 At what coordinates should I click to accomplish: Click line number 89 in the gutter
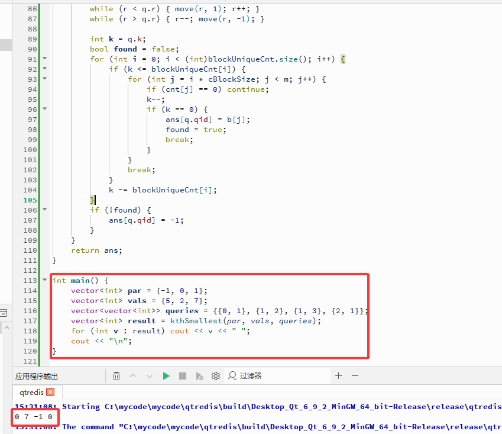tap(33, 39)
